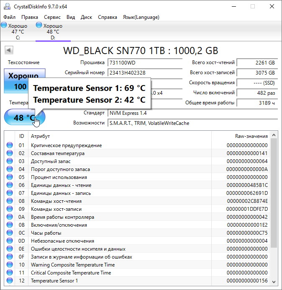Click status icon for Небезопасные отключения row

(x=10, y=241)
